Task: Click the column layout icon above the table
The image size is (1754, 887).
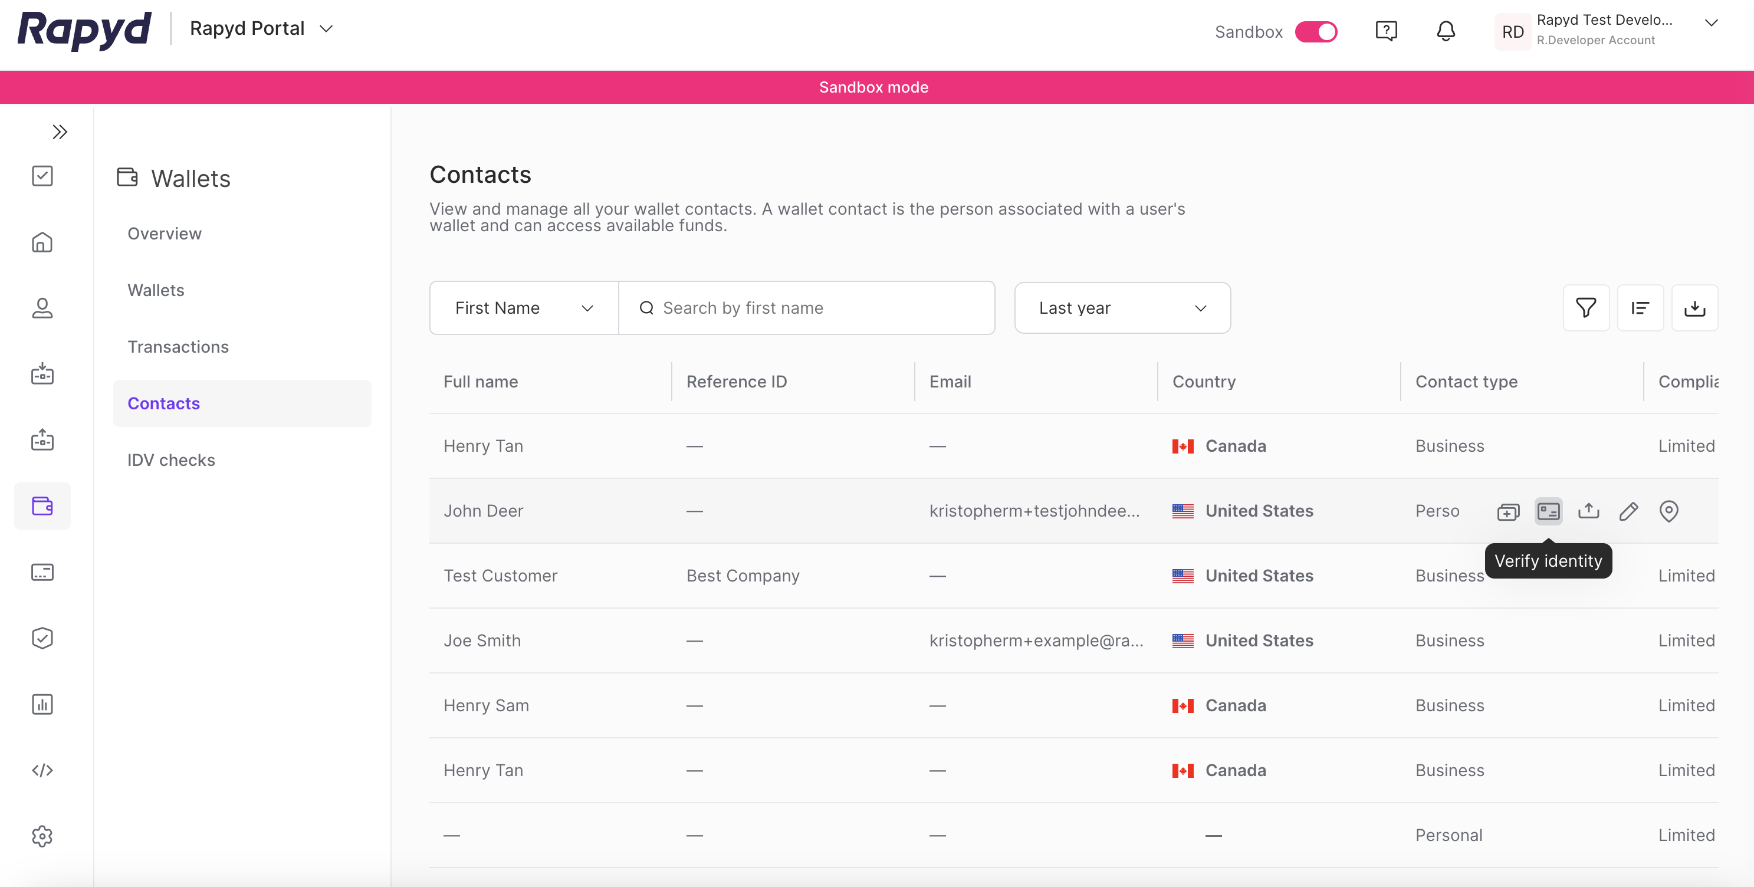Action: [x=1640, y=308]
